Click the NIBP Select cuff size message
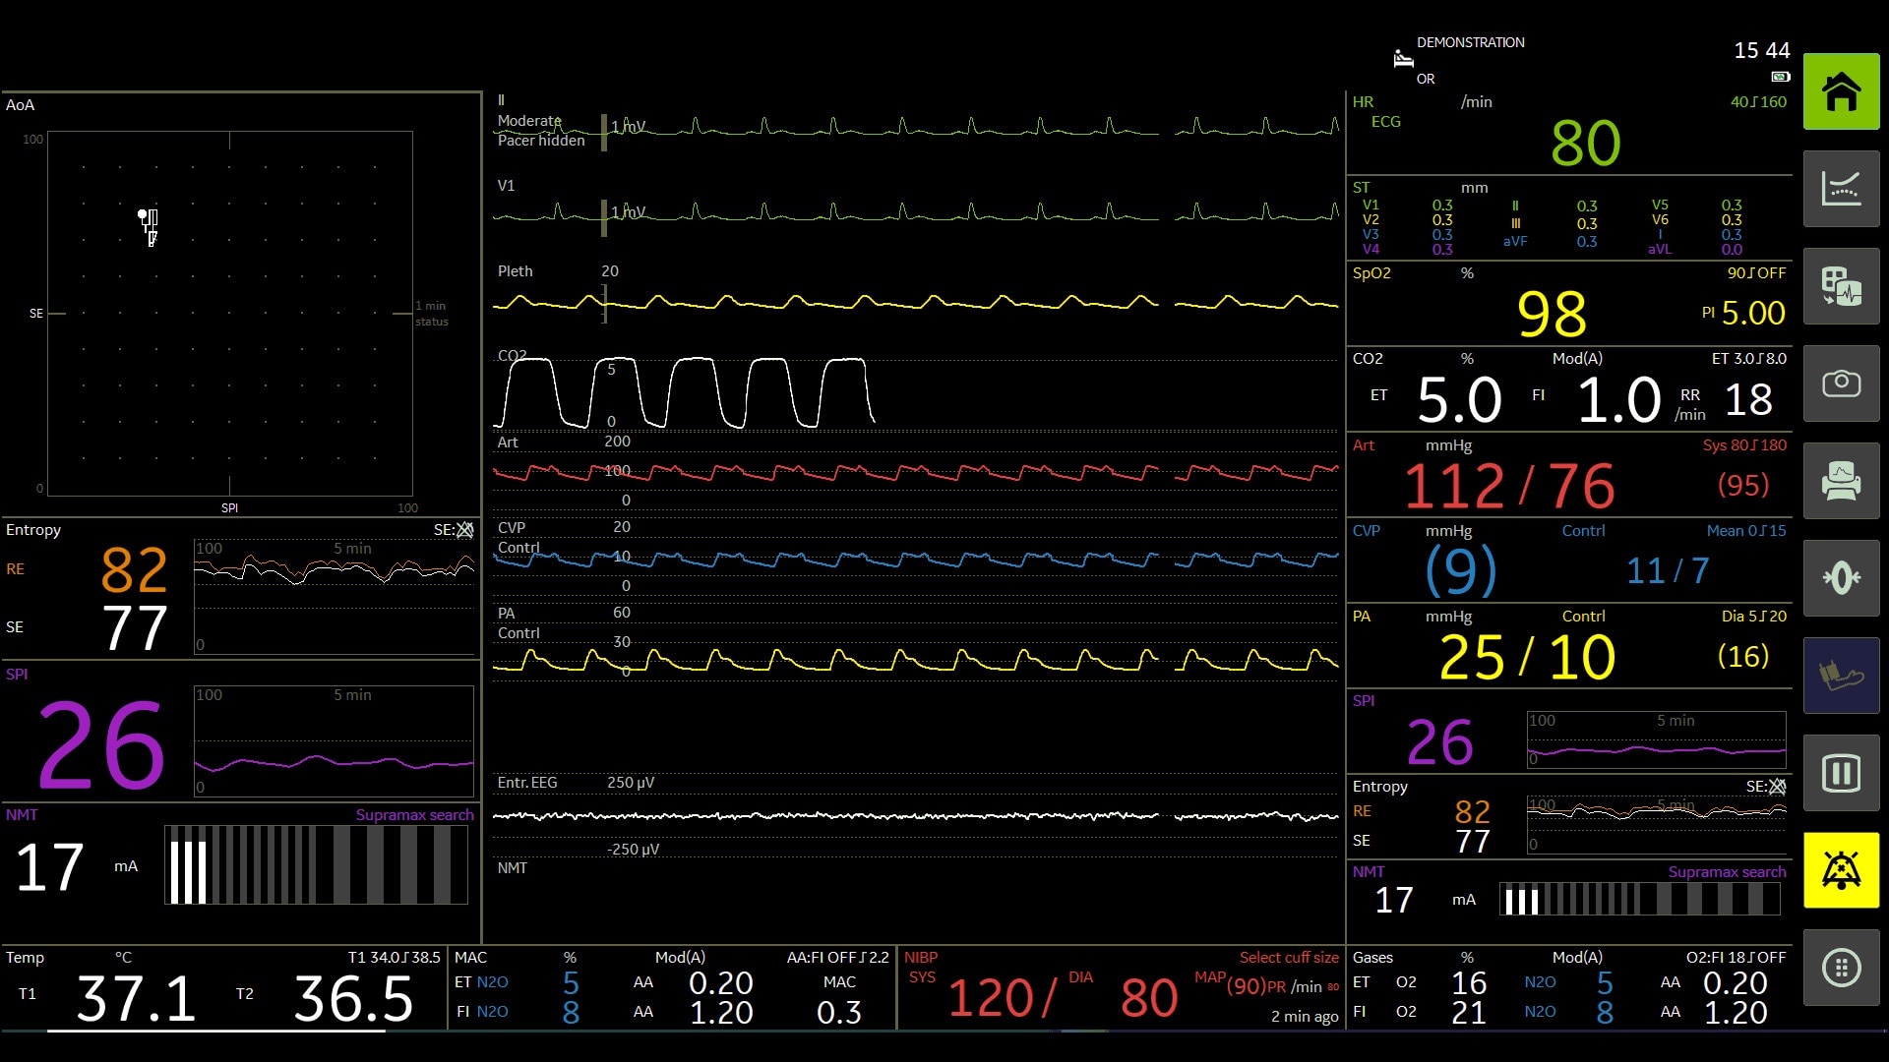 pyautogui.click(x=1288, y=958)
